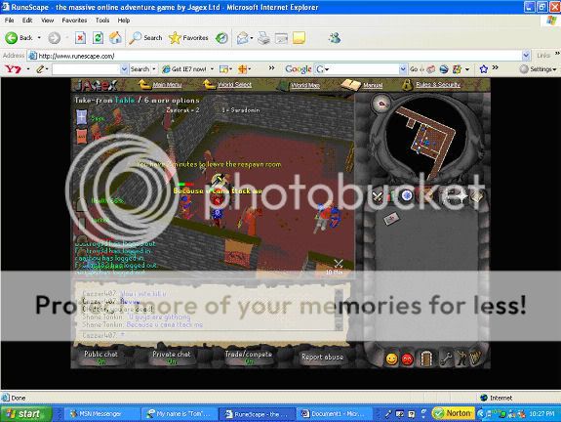Image resolution: width=561 pixels, height=422 pixels.
Task: Click the Google toolbar bookmark star icon
Action: [483, 68]
